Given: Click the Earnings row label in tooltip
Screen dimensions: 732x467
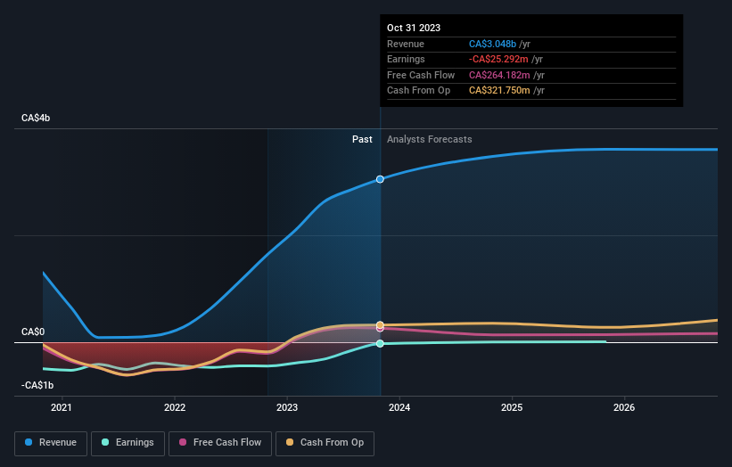Looking at the screenshot, I should pyautogui.click(x=406, y=59).
